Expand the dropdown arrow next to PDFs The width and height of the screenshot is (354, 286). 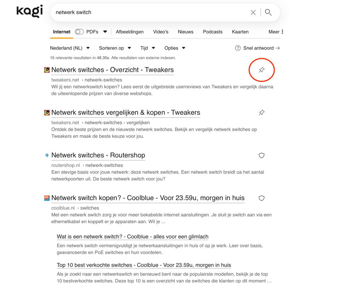click(x=105, y=32)
